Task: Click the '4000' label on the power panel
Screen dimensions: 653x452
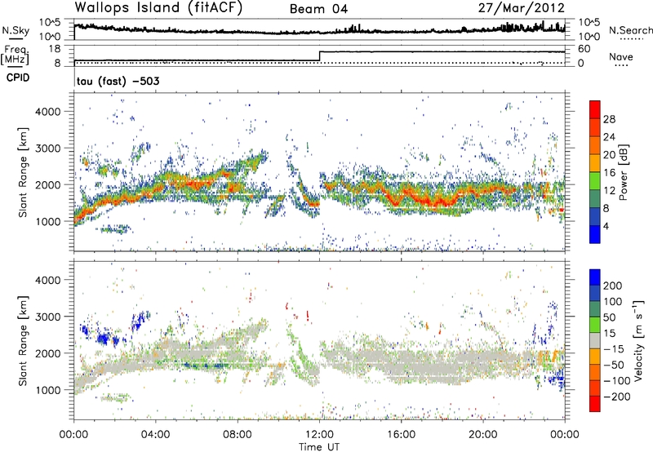Action: coord(47,112)
